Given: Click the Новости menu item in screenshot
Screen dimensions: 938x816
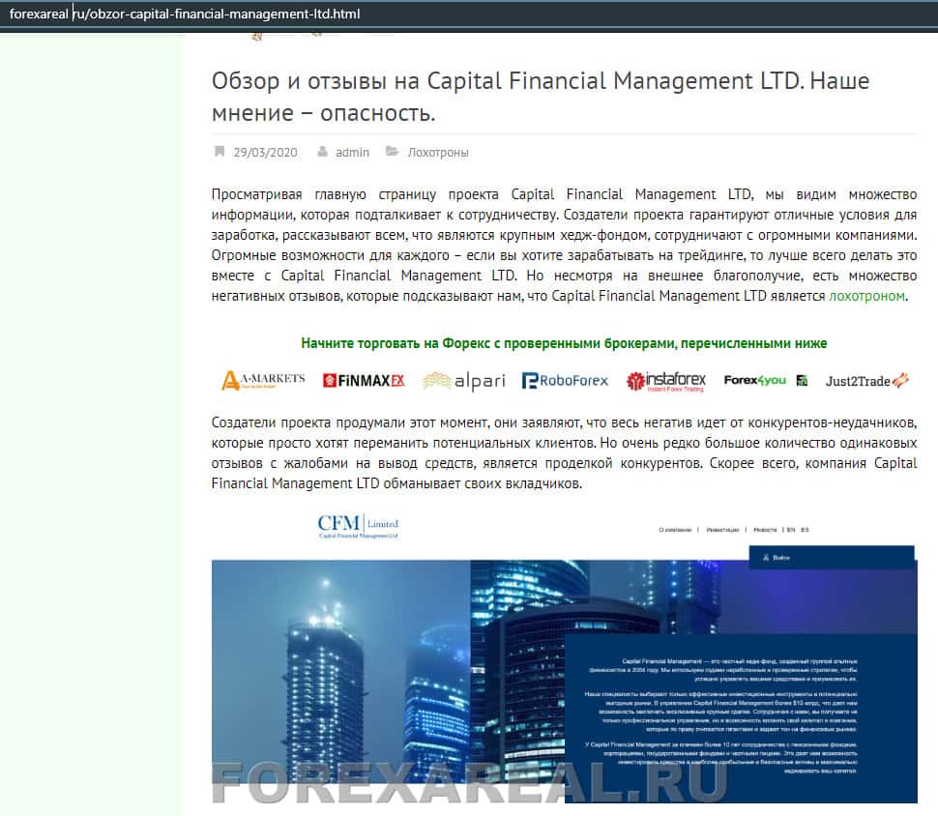Looking at the screenshot, I should tap(765, 530).
